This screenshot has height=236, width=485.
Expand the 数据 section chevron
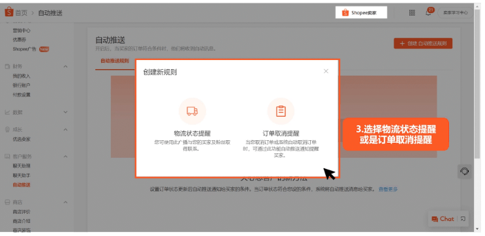65,112
